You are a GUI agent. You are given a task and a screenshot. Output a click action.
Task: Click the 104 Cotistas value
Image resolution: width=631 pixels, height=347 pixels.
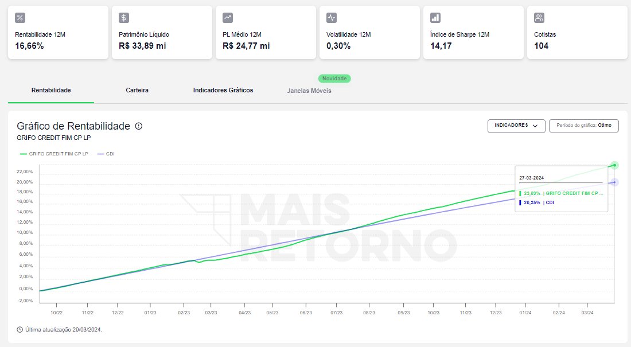tap(542, 46)
